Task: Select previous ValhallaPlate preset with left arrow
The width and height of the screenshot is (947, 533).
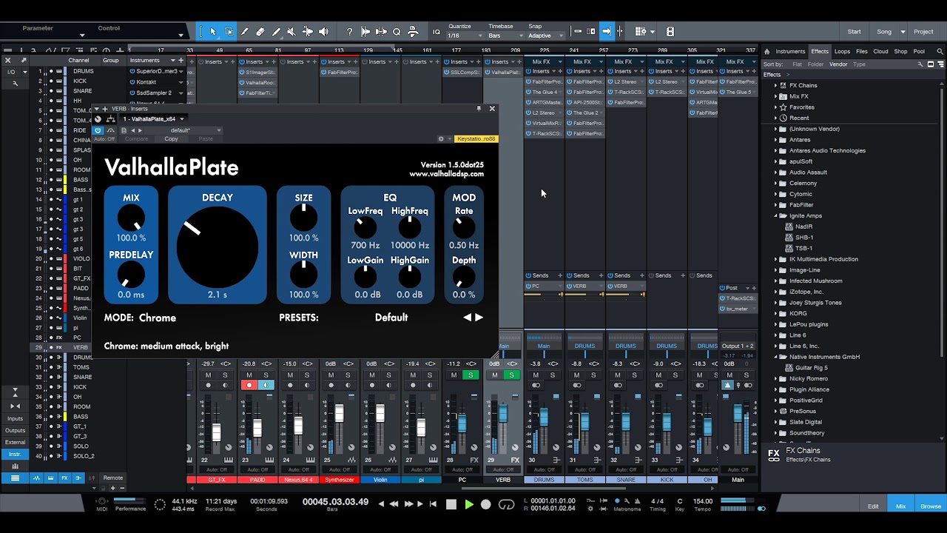Action: 467,318
